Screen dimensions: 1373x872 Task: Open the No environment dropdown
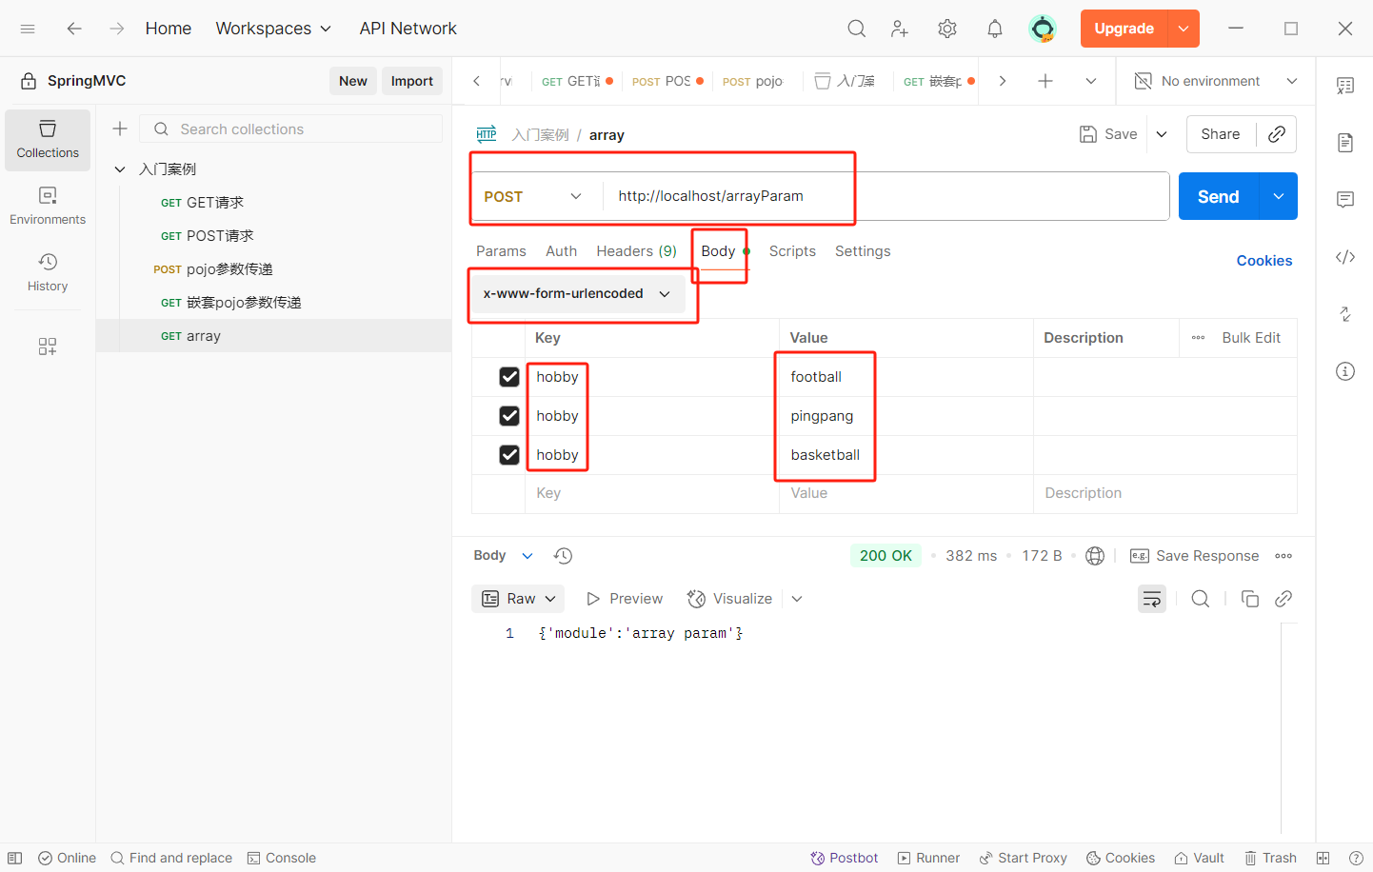1216,81
